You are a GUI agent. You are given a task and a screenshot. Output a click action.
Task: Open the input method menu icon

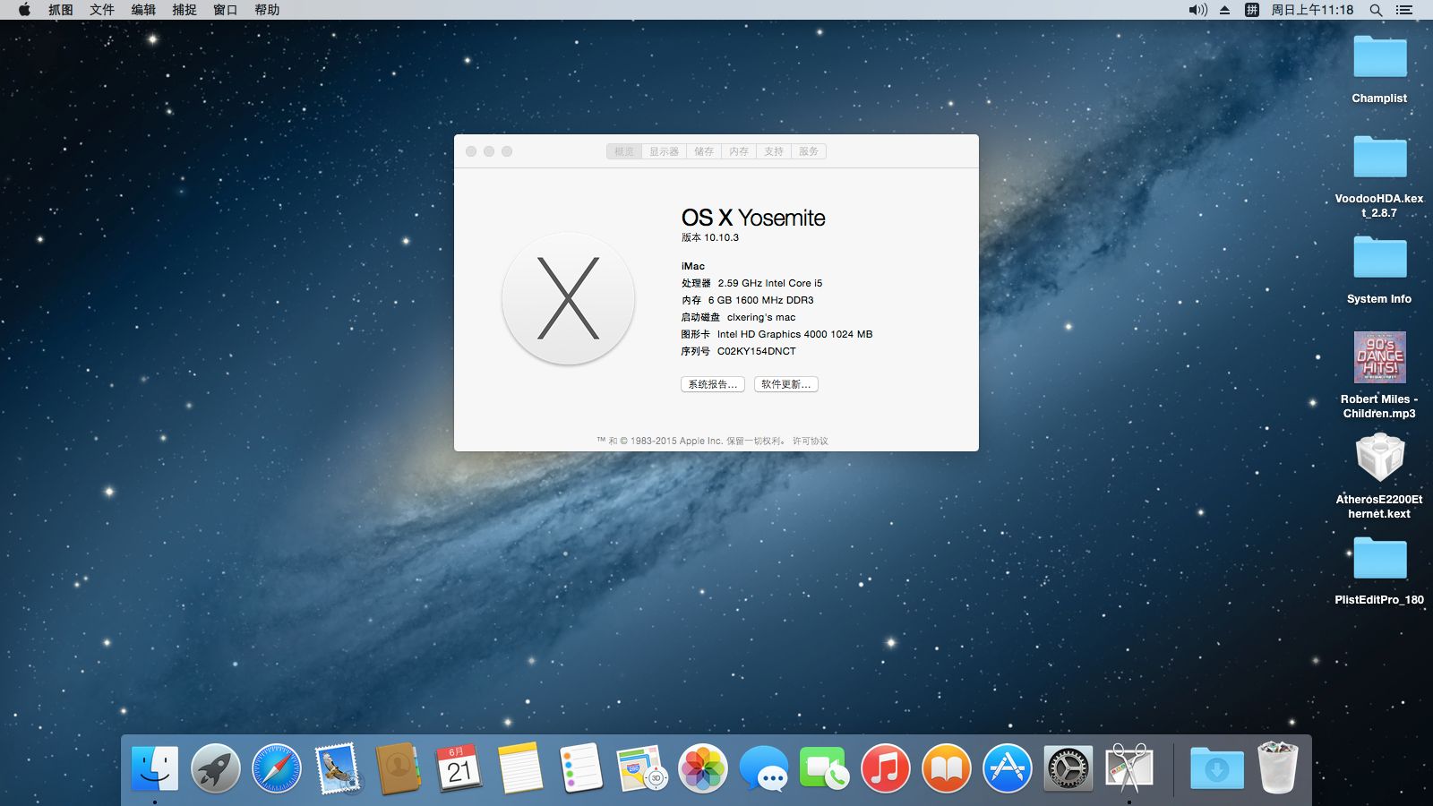(x=1252, y=10)
